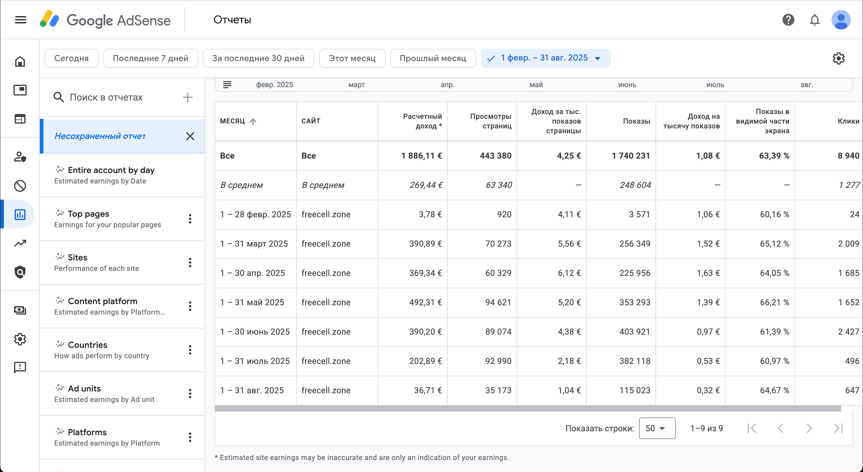Open options menu for Top pages report
Screen dimensions: 863x472
point(190,219)
